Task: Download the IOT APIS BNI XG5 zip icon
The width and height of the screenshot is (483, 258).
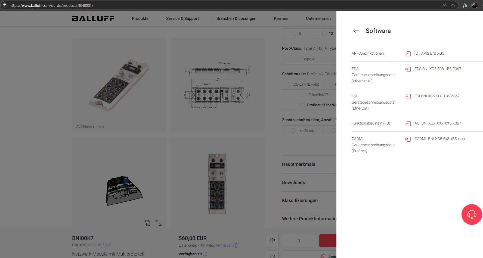Action: click(x=408, y=54)
